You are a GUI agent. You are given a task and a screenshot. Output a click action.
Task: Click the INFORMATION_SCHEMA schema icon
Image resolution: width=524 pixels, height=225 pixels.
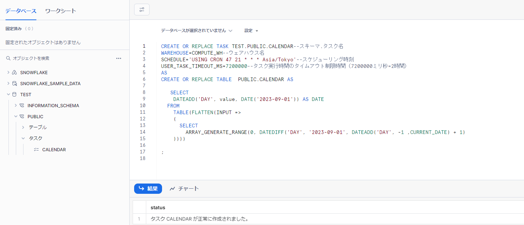(22, 106)
